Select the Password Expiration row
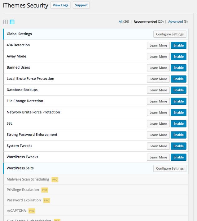This screenshot has width=197, height=221. coord(96,200)
